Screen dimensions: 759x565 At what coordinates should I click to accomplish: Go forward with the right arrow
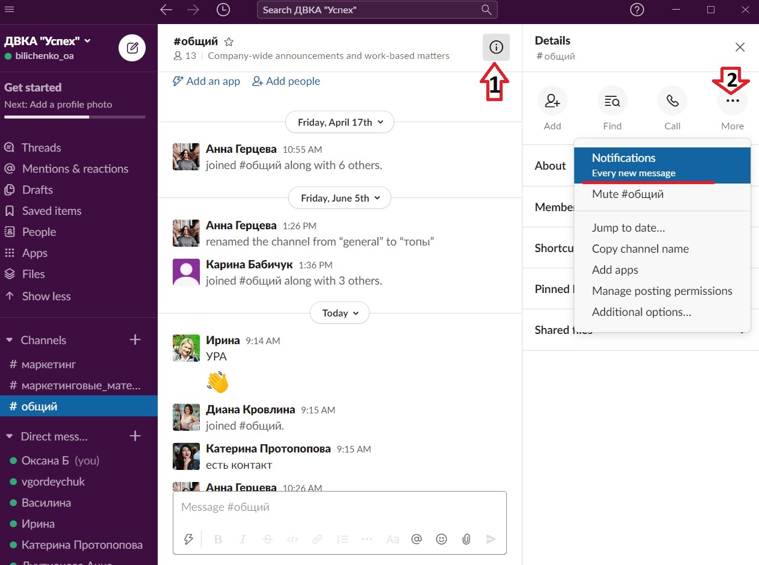[x=193, y=10]
